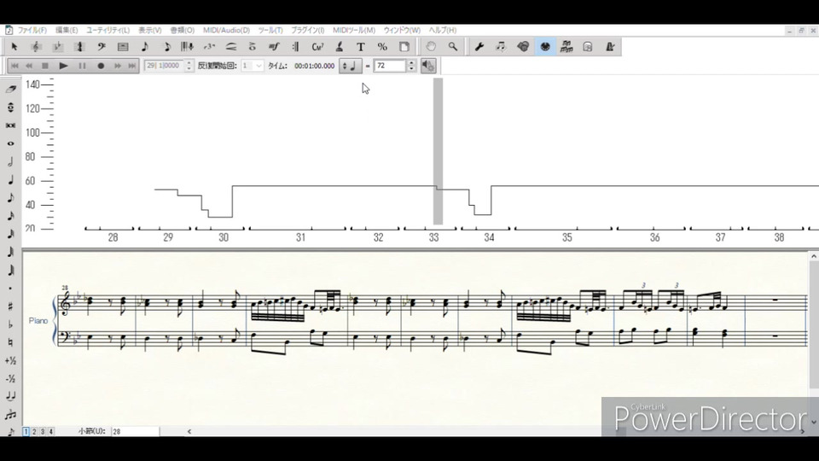Open the ファイル(F) menu
The image size is (819, 461).
pyautogui.click(x=32, y=31)
